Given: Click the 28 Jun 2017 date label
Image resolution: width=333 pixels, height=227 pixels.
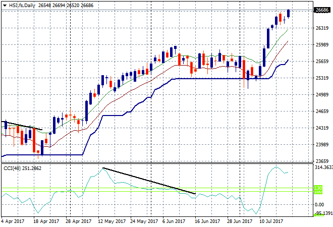Looking at the screenshot, I should click(240, 221).
